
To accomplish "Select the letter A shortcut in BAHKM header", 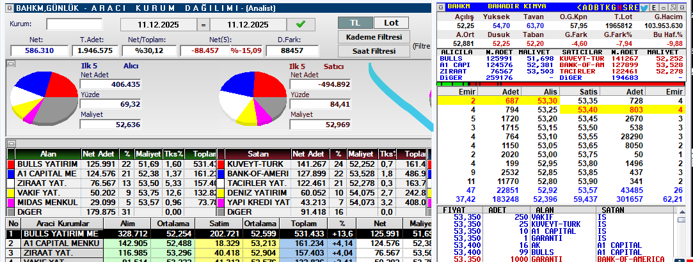I will [x=585, y=8].
